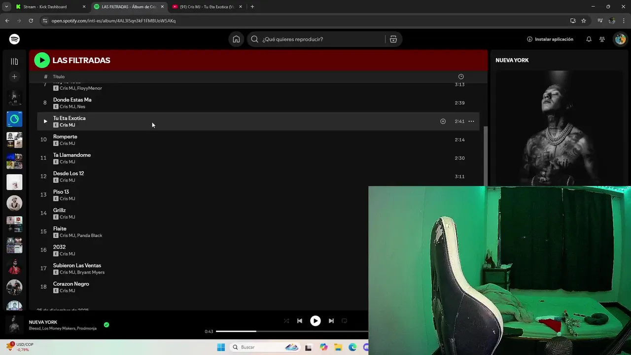
Task: Open Microsoft Edge from taskbar
Action: 352,347
